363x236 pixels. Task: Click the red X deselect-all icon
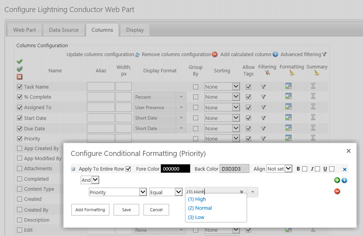(x=19, y=77)
